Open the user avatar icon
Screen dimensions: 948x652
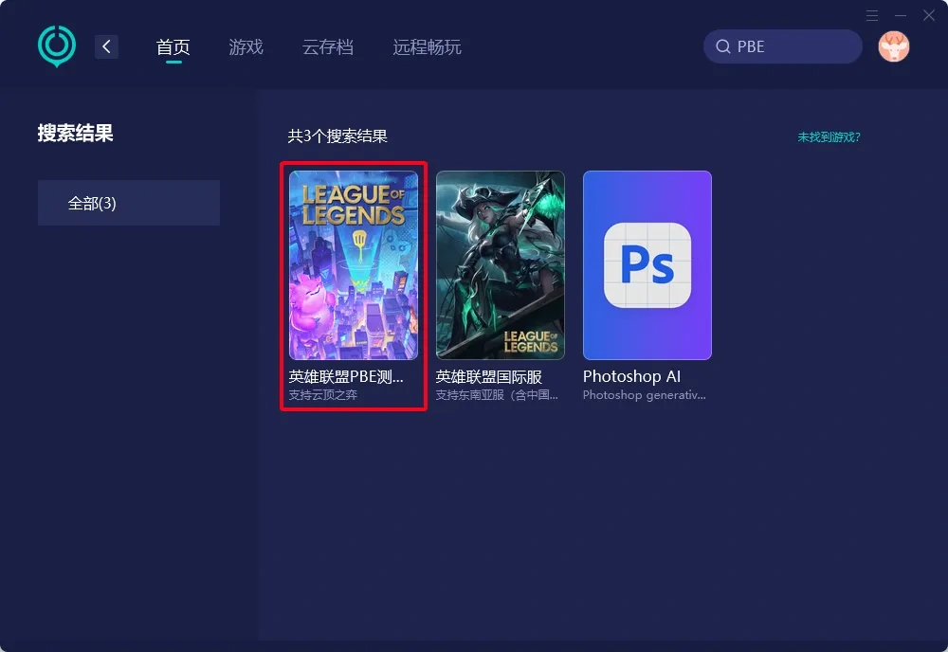pyautogui.click(x=892, y=45)
